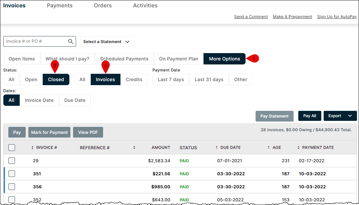Show All document types
The width and height of the screenshot is (359, 205).
pyautogui.click(x=82, y=79)
